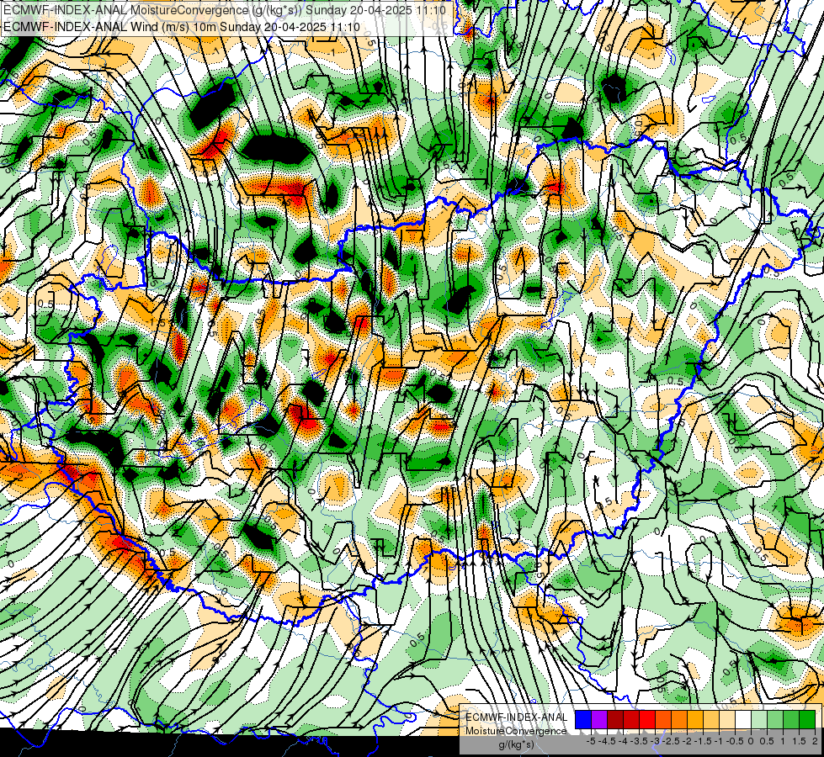
Task: Click the legend tick label -3.5
Action: point(640,741)
